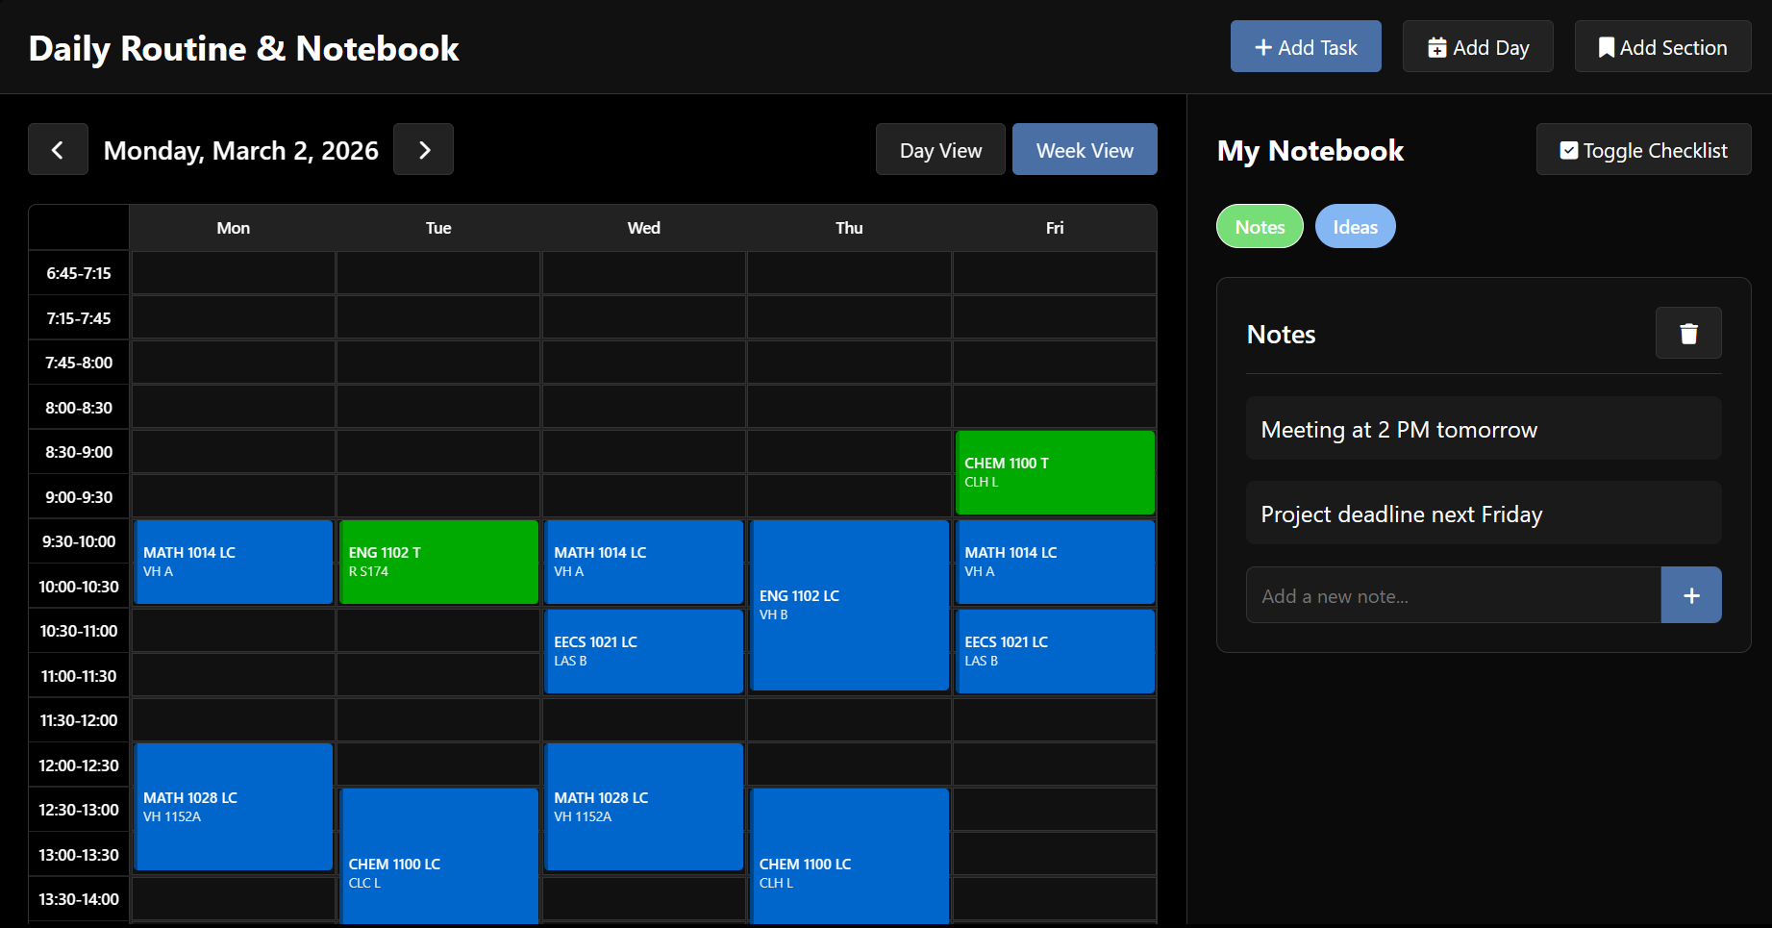Click the green ENG 1102 T Tuesday block

(438, 562)
